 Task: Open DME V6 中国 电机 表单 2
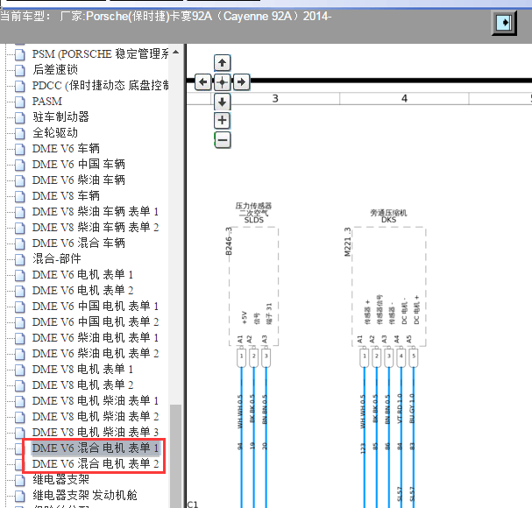[96, 321]
